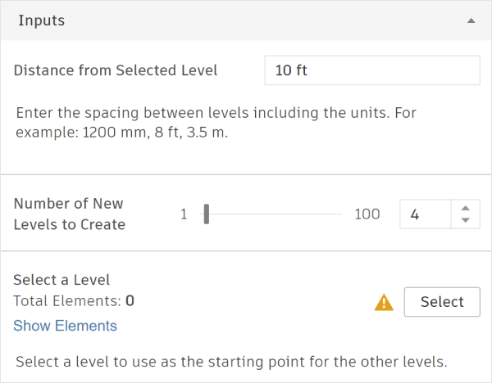Decrease level count with down arrow
Viewport: 492px width, 383px height.
point(465,220)
